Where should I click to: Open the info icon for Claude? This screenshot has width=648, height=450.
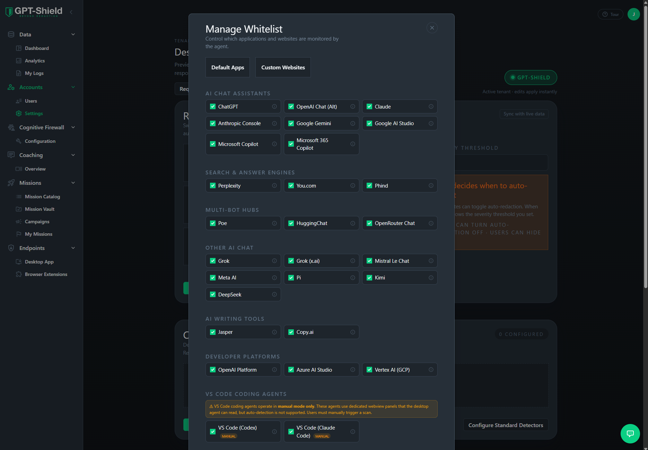(x=431, y=106)
